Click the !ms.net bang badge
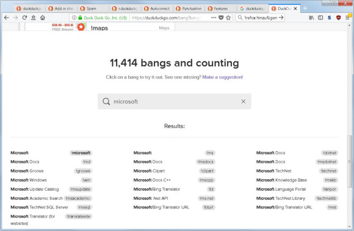The width and height of the screenshot is (354, 231). pos(206,198)
